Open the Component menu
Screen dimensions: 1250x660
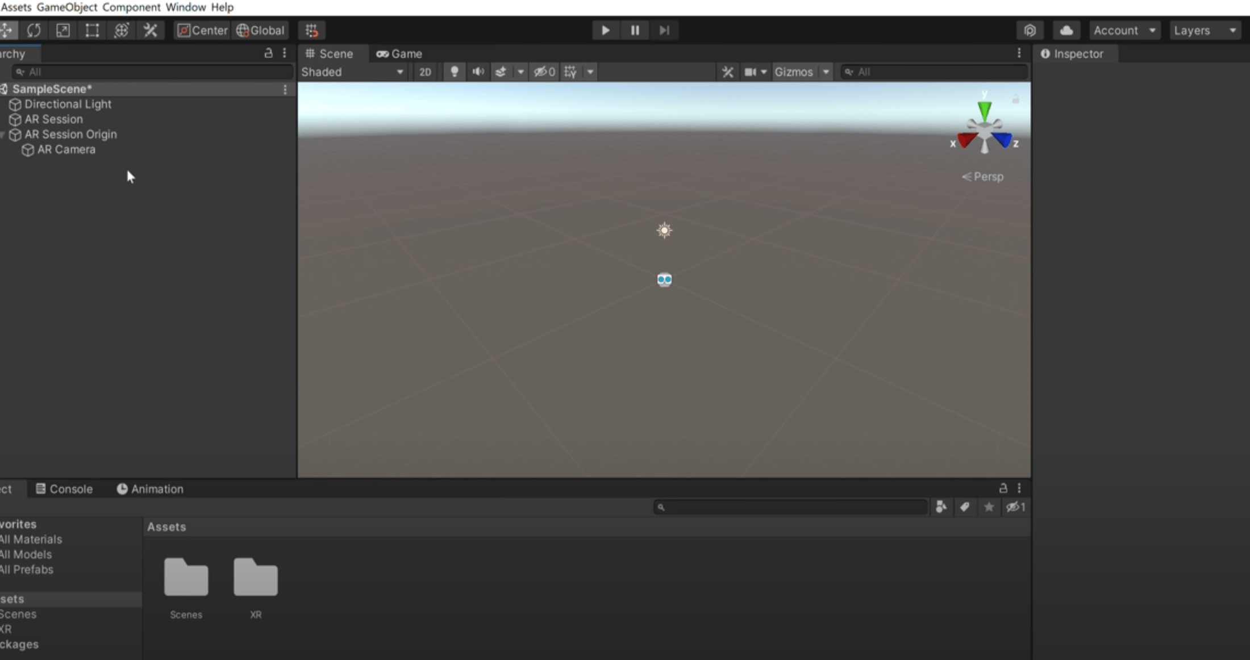131,7
